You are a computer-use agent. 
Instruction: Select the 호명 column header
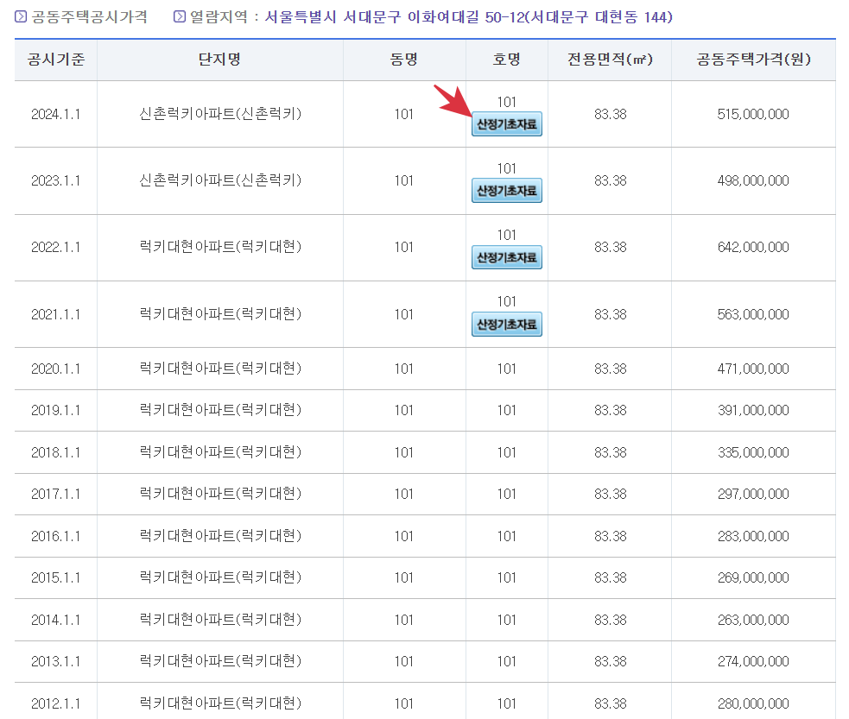point(506,60)
